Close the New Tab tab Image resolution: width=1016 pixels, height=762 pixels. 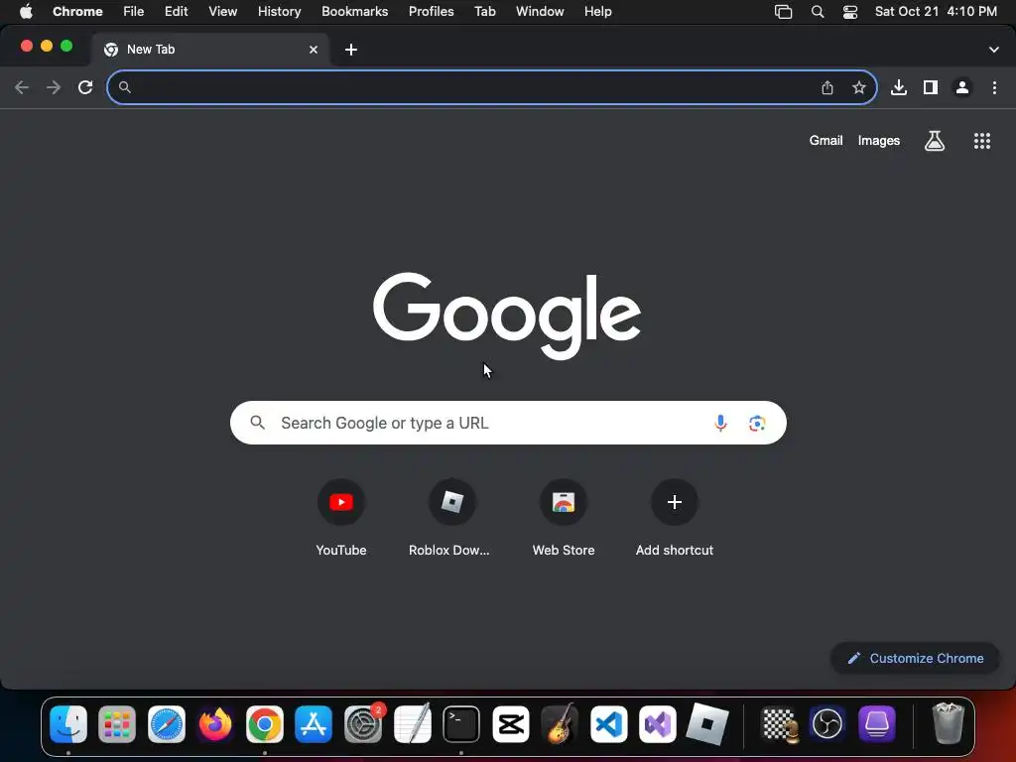click(x=314, y=50)
